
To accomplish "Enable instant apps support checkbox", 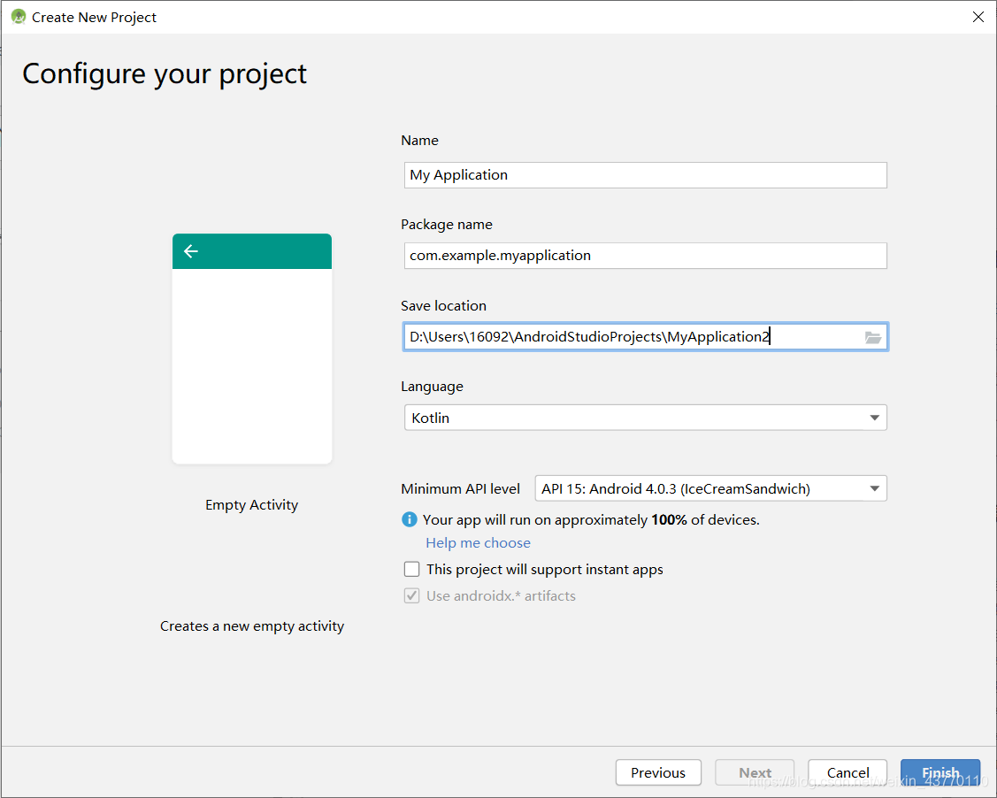I will (x=412, y=569).
